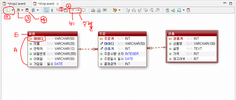The width and height of the screenshot is (236, 100).
Task: Click the 주문키 primary key column
Action: [x=122, y=39]
